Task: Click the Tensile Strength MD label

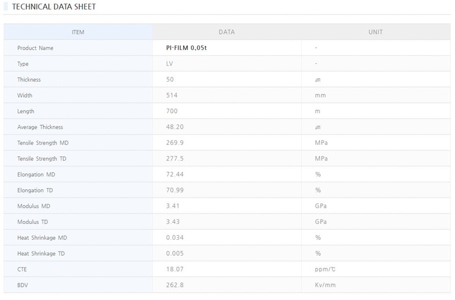Action: pos(43,143)
